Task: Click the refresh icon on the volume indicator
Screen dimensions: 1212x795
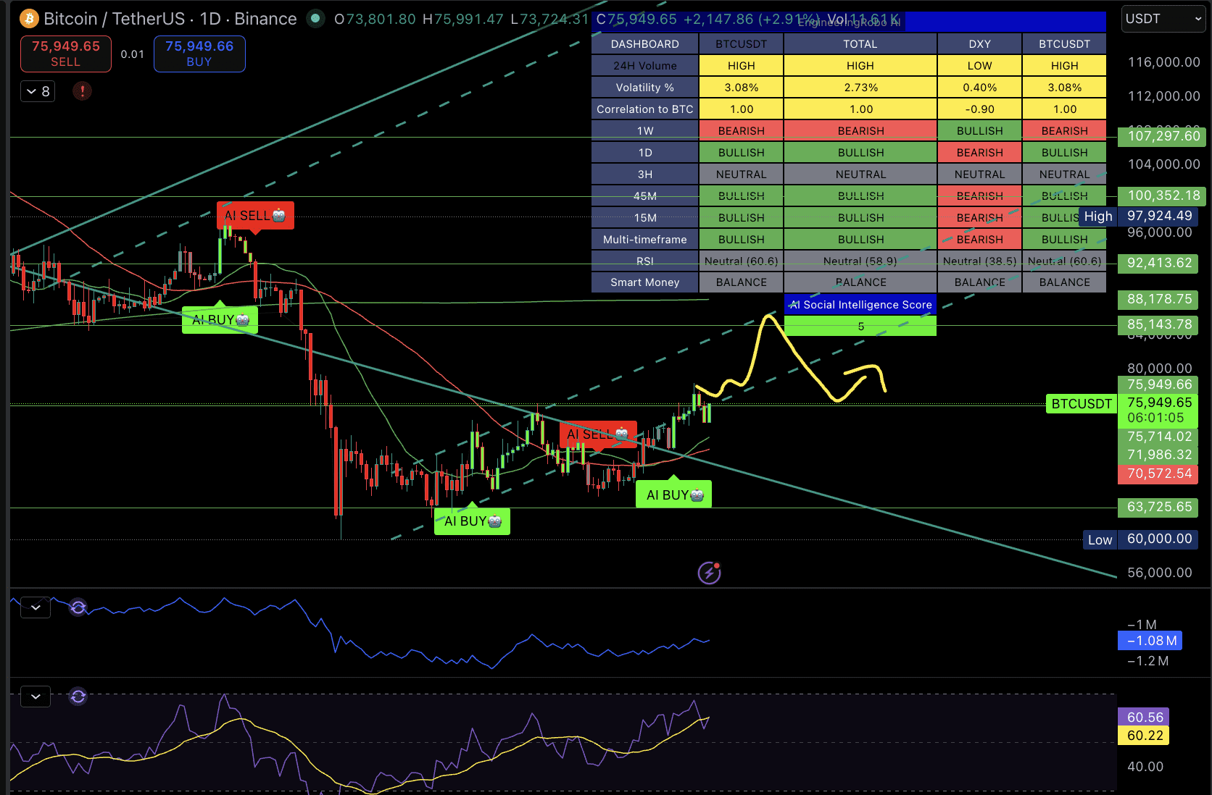Action: pyautogui.click(x=78, y=607)
